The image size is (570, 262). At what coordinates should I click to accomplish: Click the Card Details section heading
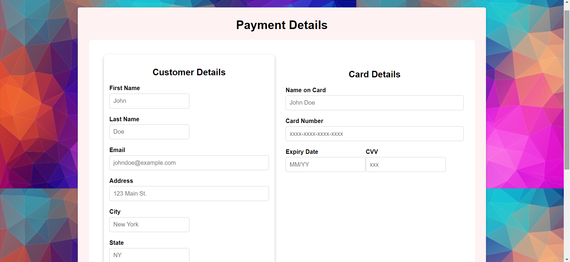(x=374, y=74)
